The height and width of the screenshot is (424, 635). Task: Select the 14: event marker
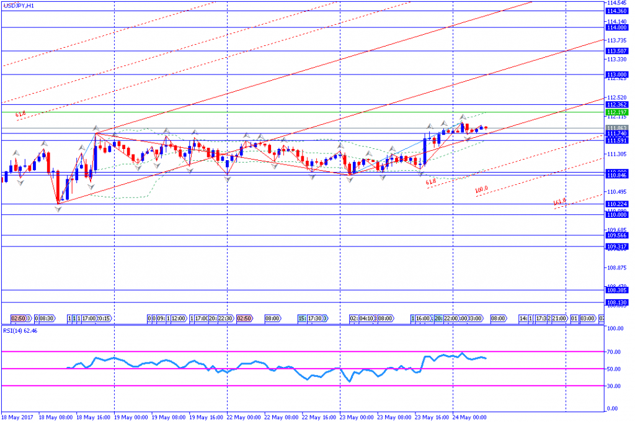523,318
